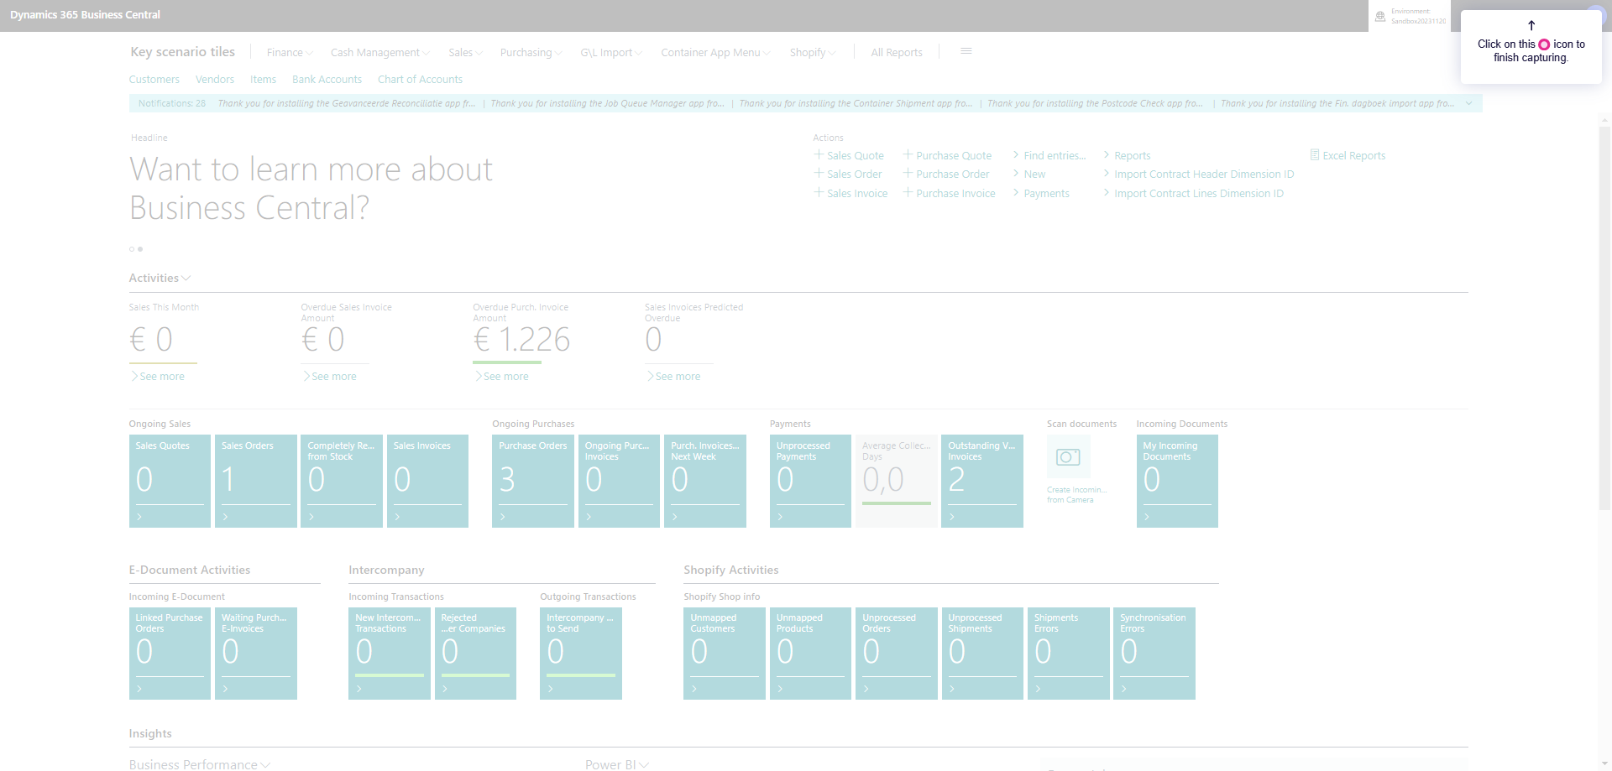
Task: Open the Sales Orders tile
Action: (256, 481)
